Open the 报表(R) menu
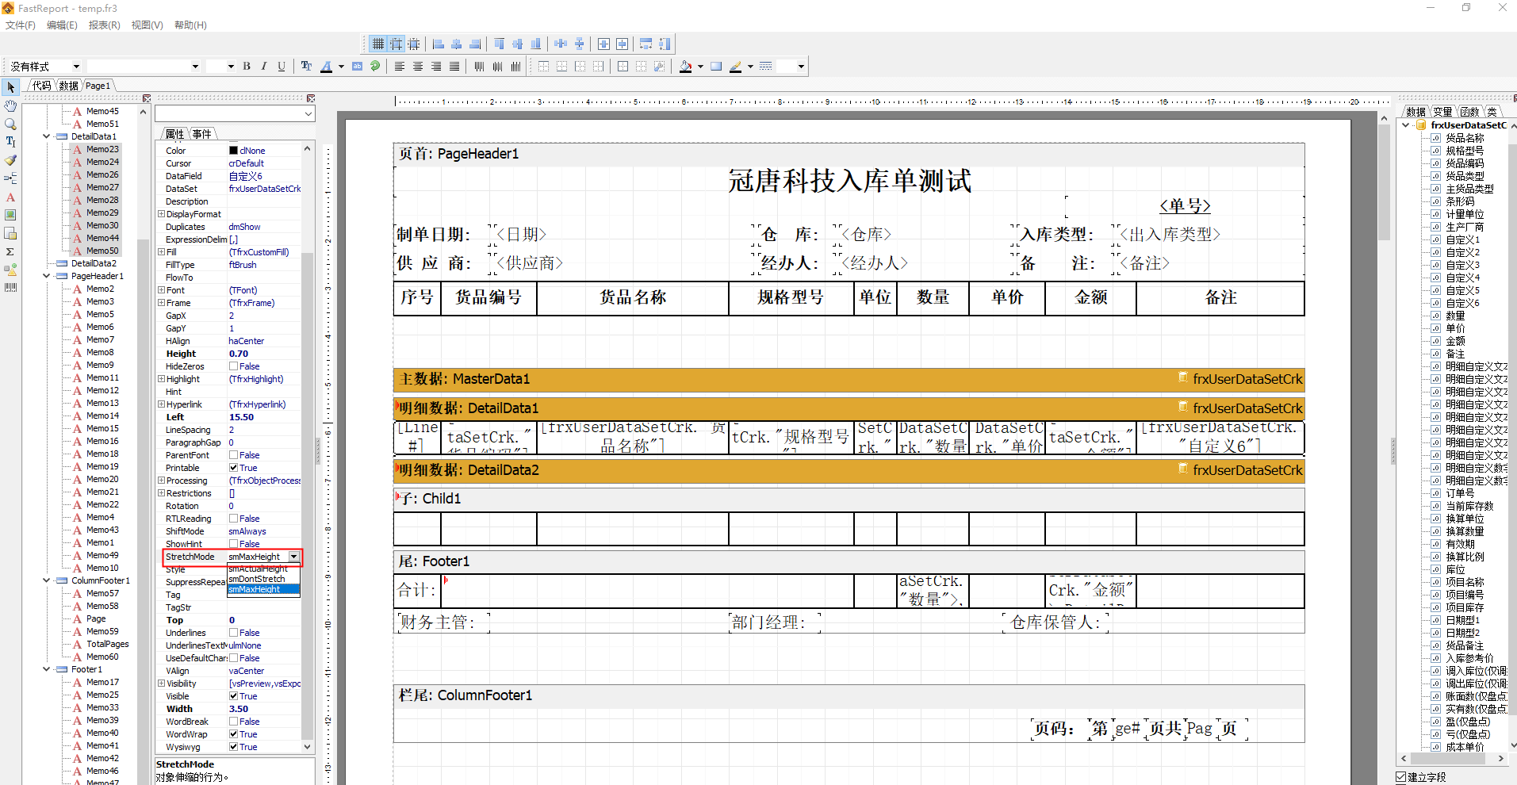The image size is (1517, 785). pyautogui.click(x=105, y=25)
